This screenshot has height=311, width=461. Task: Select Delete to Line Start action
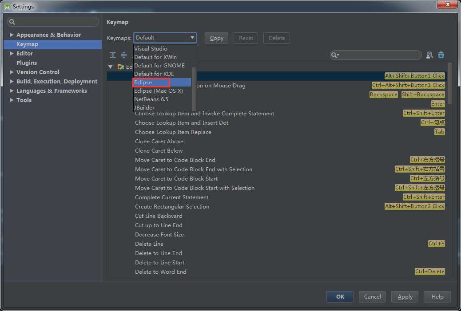(x=159, y=263)
